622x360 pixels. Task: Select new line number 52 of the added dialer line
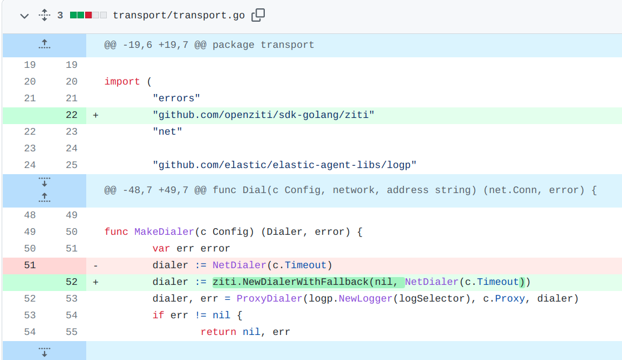pyautogui.click(x=71, y=282)
